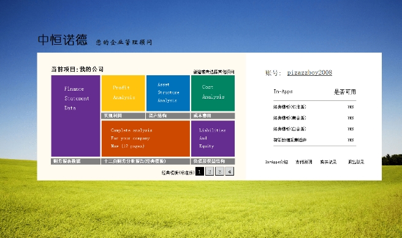
Task: Click the 中恒诺德 title logo
Action: [63, 40]
